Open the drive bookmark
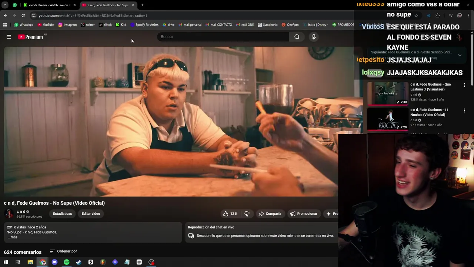The height and width of the screenshot is (267, 474). click(x=168, y=25)
